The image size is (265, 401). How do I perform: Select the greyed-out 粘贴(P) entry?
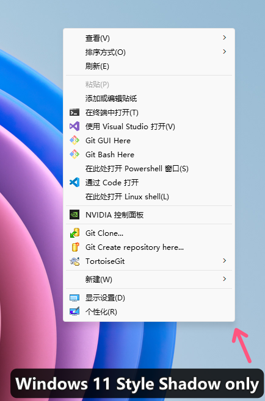(149, 84)
